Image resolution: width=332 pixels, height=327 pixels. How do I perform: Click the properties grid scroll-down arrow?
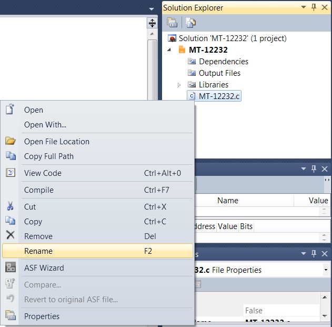[x=326, y=318]
